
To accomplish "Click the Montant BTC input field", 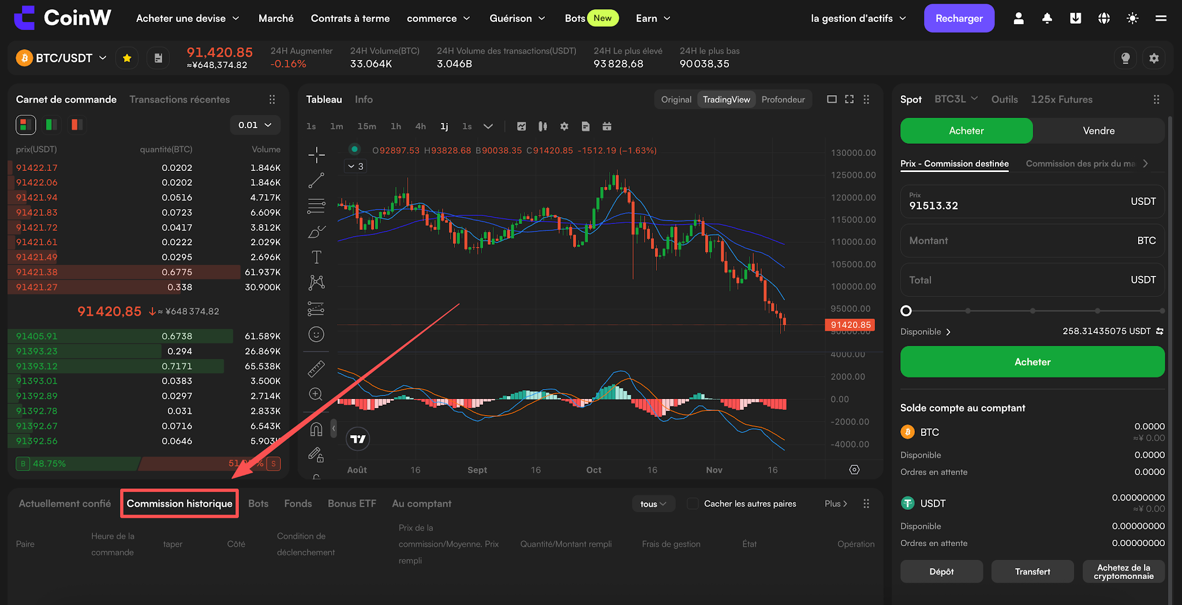I will [x=1032, y=241].
